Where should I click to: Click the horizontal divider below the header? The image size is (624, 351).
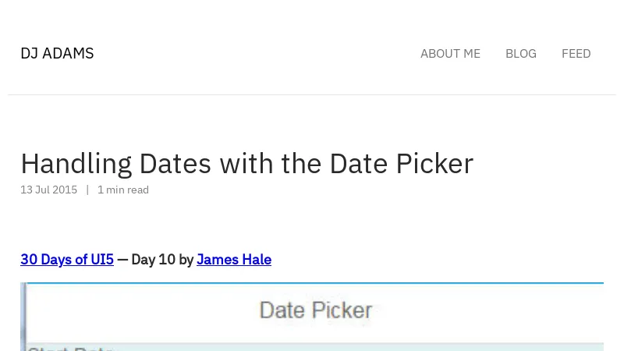pos(312,95)
